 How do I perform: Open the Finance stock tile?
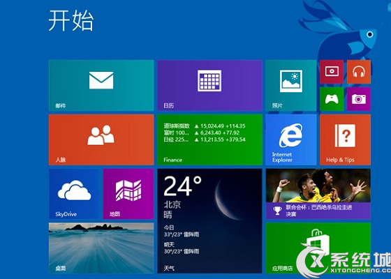tap(209, 139)
